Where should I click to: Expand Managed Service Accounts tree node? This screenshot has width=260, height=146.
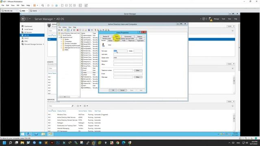tap(61, 48)
